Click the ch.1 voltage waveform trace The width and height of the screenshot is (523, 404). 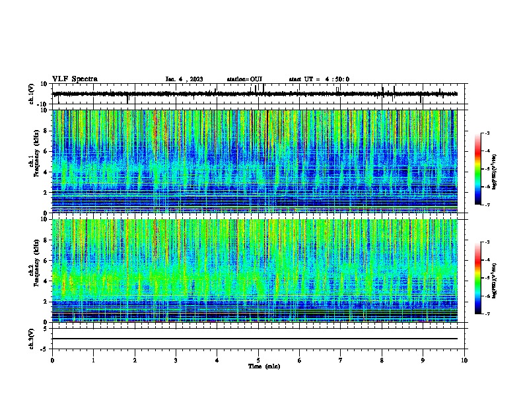[255, 94]
